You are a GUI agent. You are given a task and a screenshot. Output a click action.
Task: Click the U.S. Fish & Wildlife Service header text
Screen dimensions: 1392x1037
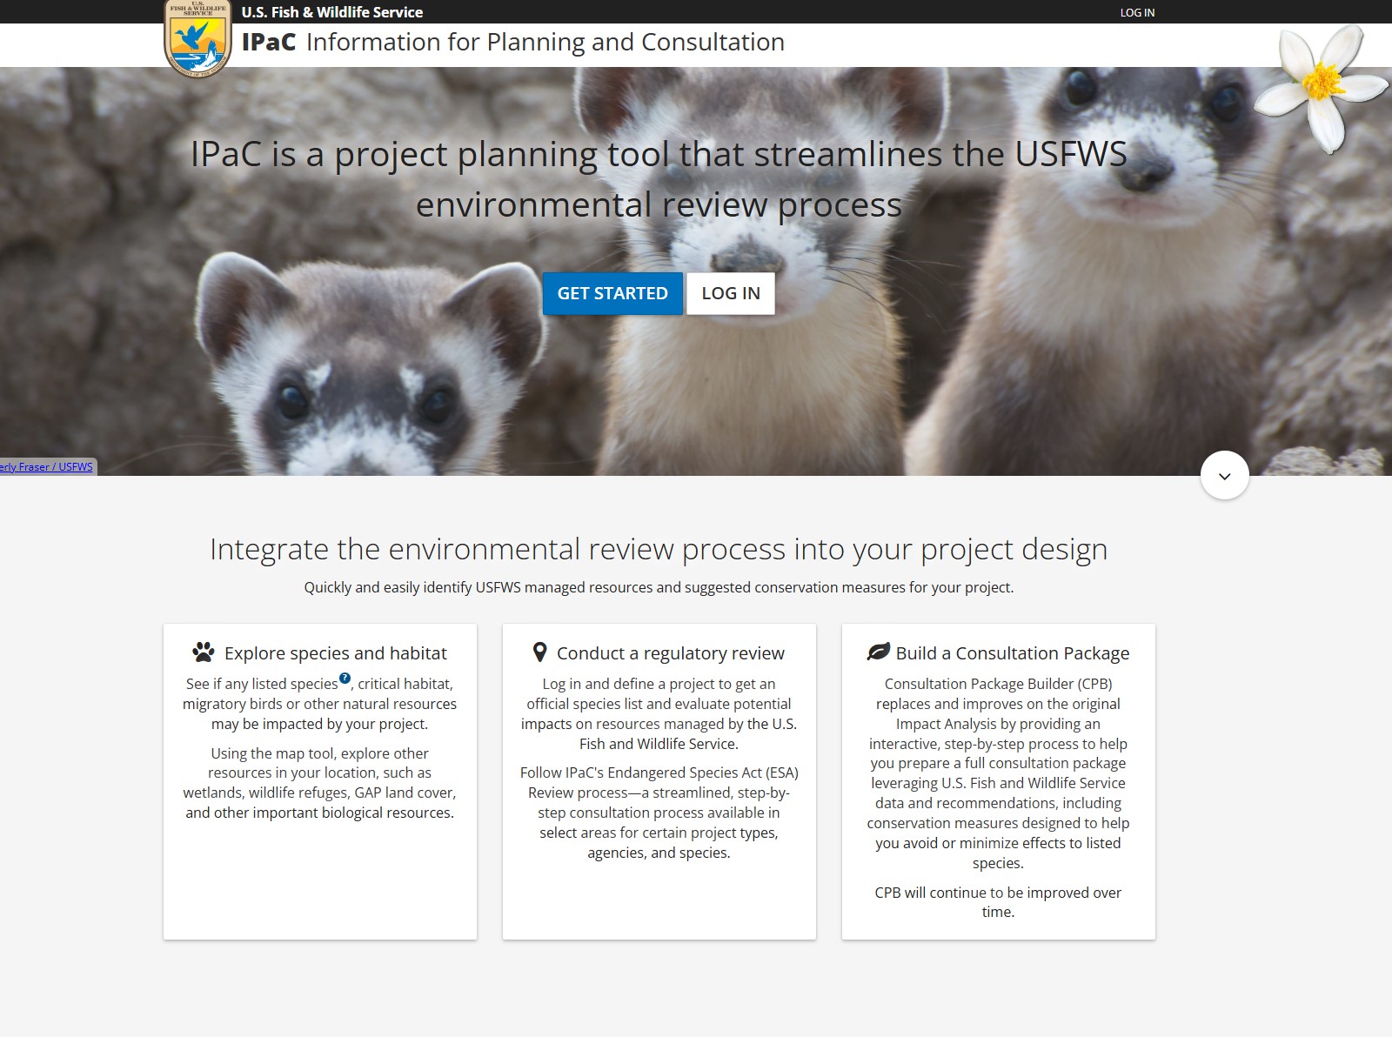click(331, 12)
